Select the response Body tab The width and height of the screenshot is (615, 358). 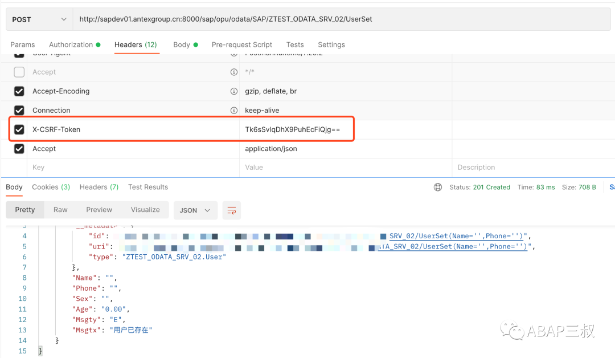point(14,187)
